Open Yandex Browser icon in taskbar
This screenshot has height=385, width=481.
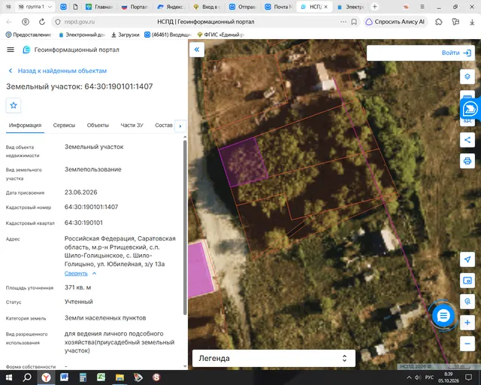(x=46, y=377)
